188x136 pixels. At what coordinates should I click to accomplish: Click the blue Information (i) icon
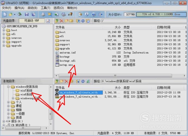87,14
